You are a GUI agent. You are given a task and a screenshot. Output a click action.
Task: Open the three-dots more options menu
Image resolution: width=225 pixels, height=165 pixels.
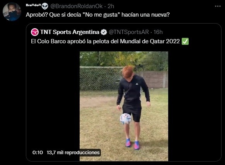point(218,6)
